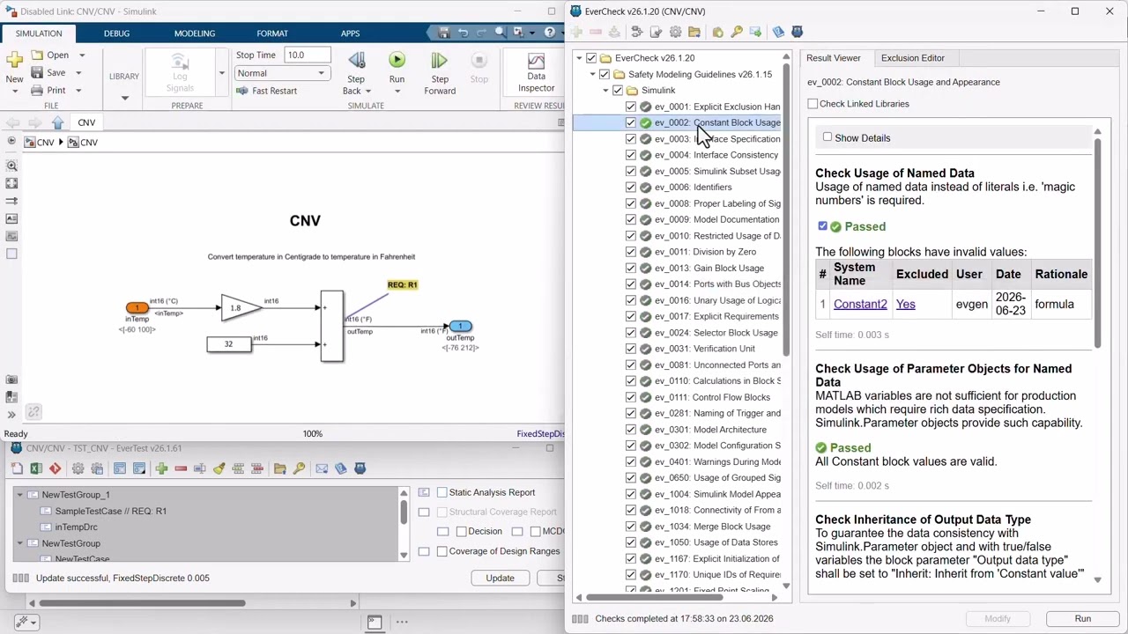1128x634 pixels.
Task: Switch to the APPS ribbon tab
Action: 350,33
